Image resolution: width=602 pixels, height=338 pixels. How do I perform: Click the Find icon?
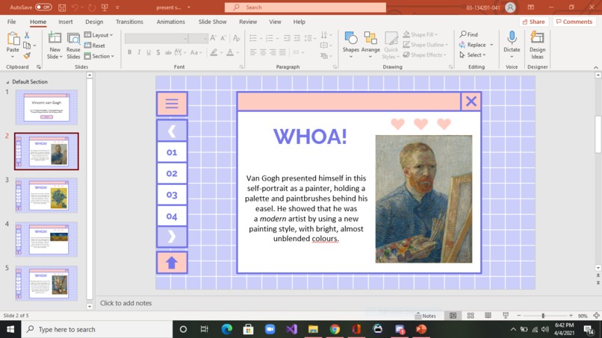coord(469,34)
